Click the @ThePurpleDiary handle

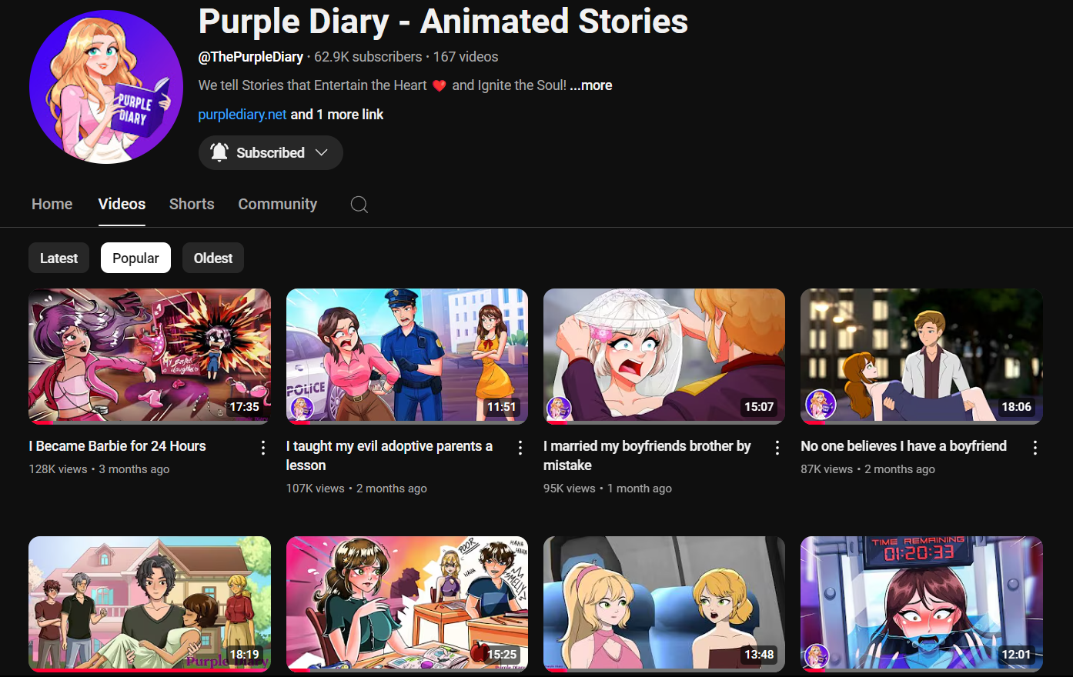251,57
